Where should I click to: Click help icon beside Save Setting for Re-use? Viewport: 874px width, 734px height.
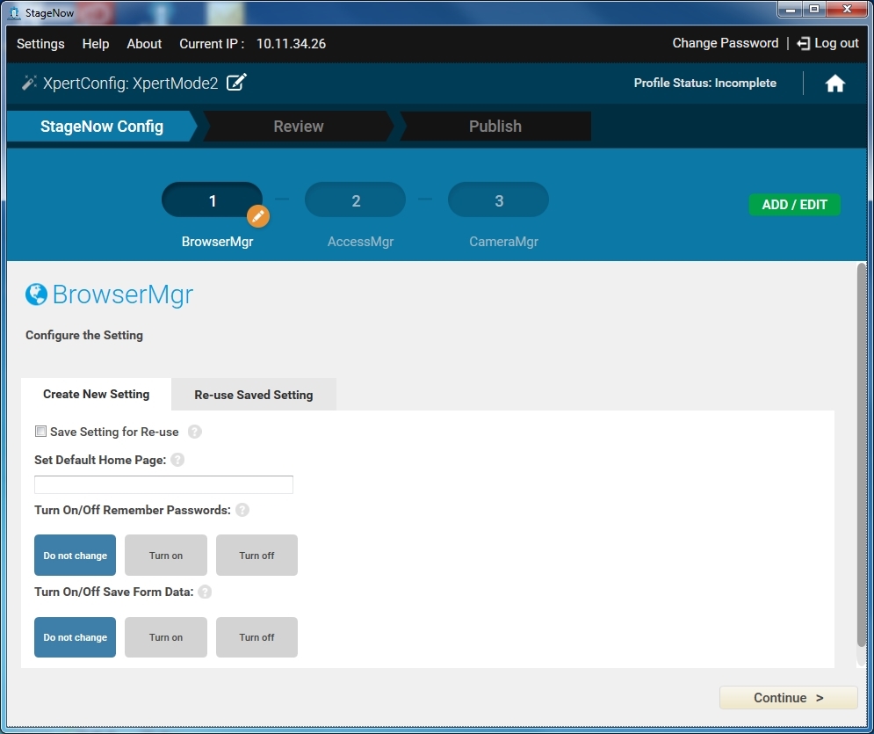195,432
